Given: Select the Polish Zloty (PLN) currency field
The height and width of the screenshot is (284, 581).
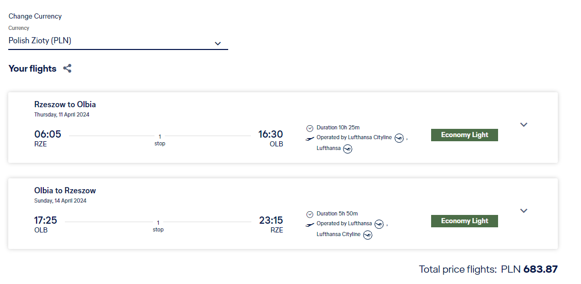Looking at the screenshot, I should tap(108, 41).
